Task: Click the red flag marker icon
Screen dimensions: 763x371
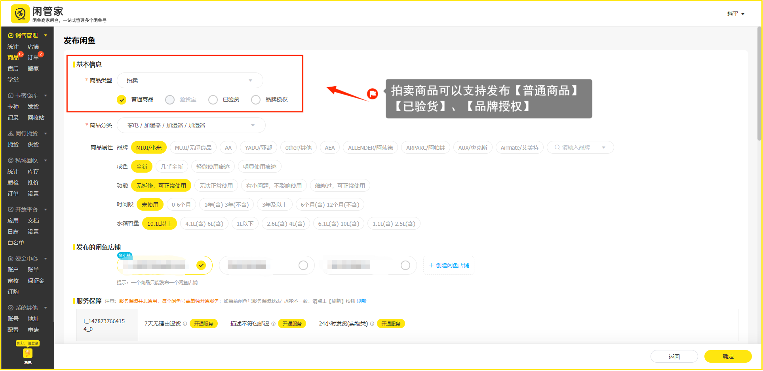Action: pyautogui.click(x=372, y=94)
